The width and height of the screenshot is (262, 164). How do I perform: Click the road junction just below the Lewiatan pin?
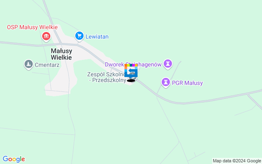click(x=78, y=45)
